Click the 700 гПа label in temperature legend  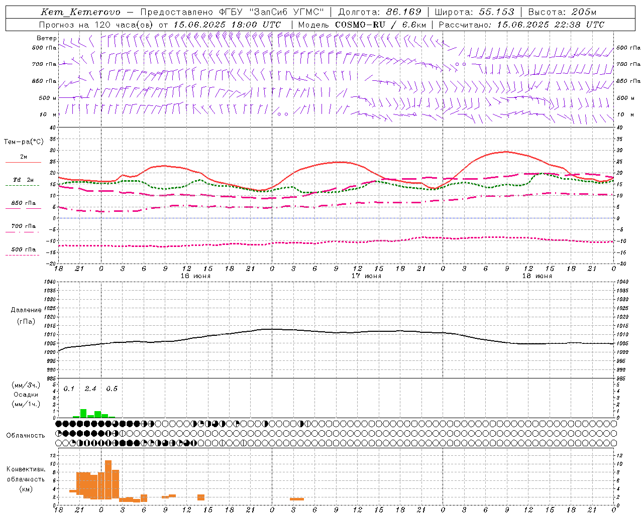point(24,226)
